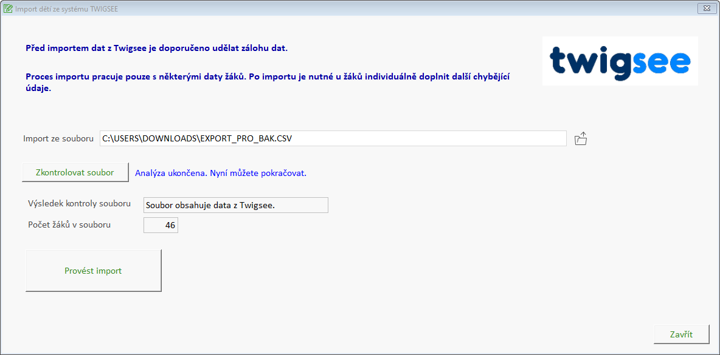Click the Twigsee logo image
The height and width of the screenshot is (355, 720).
coord(620,61)
